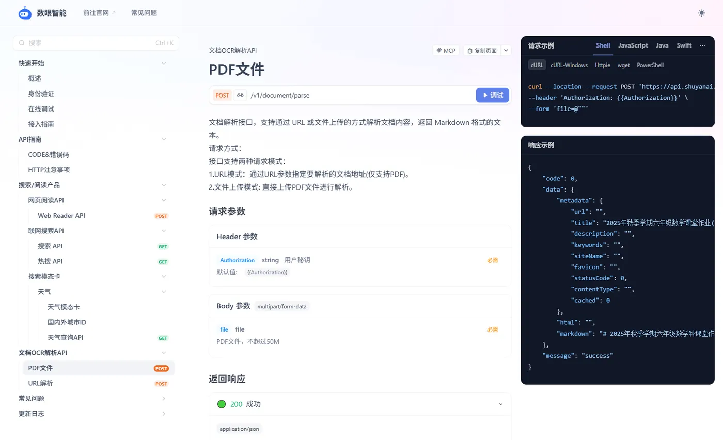This screenshot has height=440, width=723.
Task: Switch to the JavaScript code tab
Action: click(x=633, y=45)
